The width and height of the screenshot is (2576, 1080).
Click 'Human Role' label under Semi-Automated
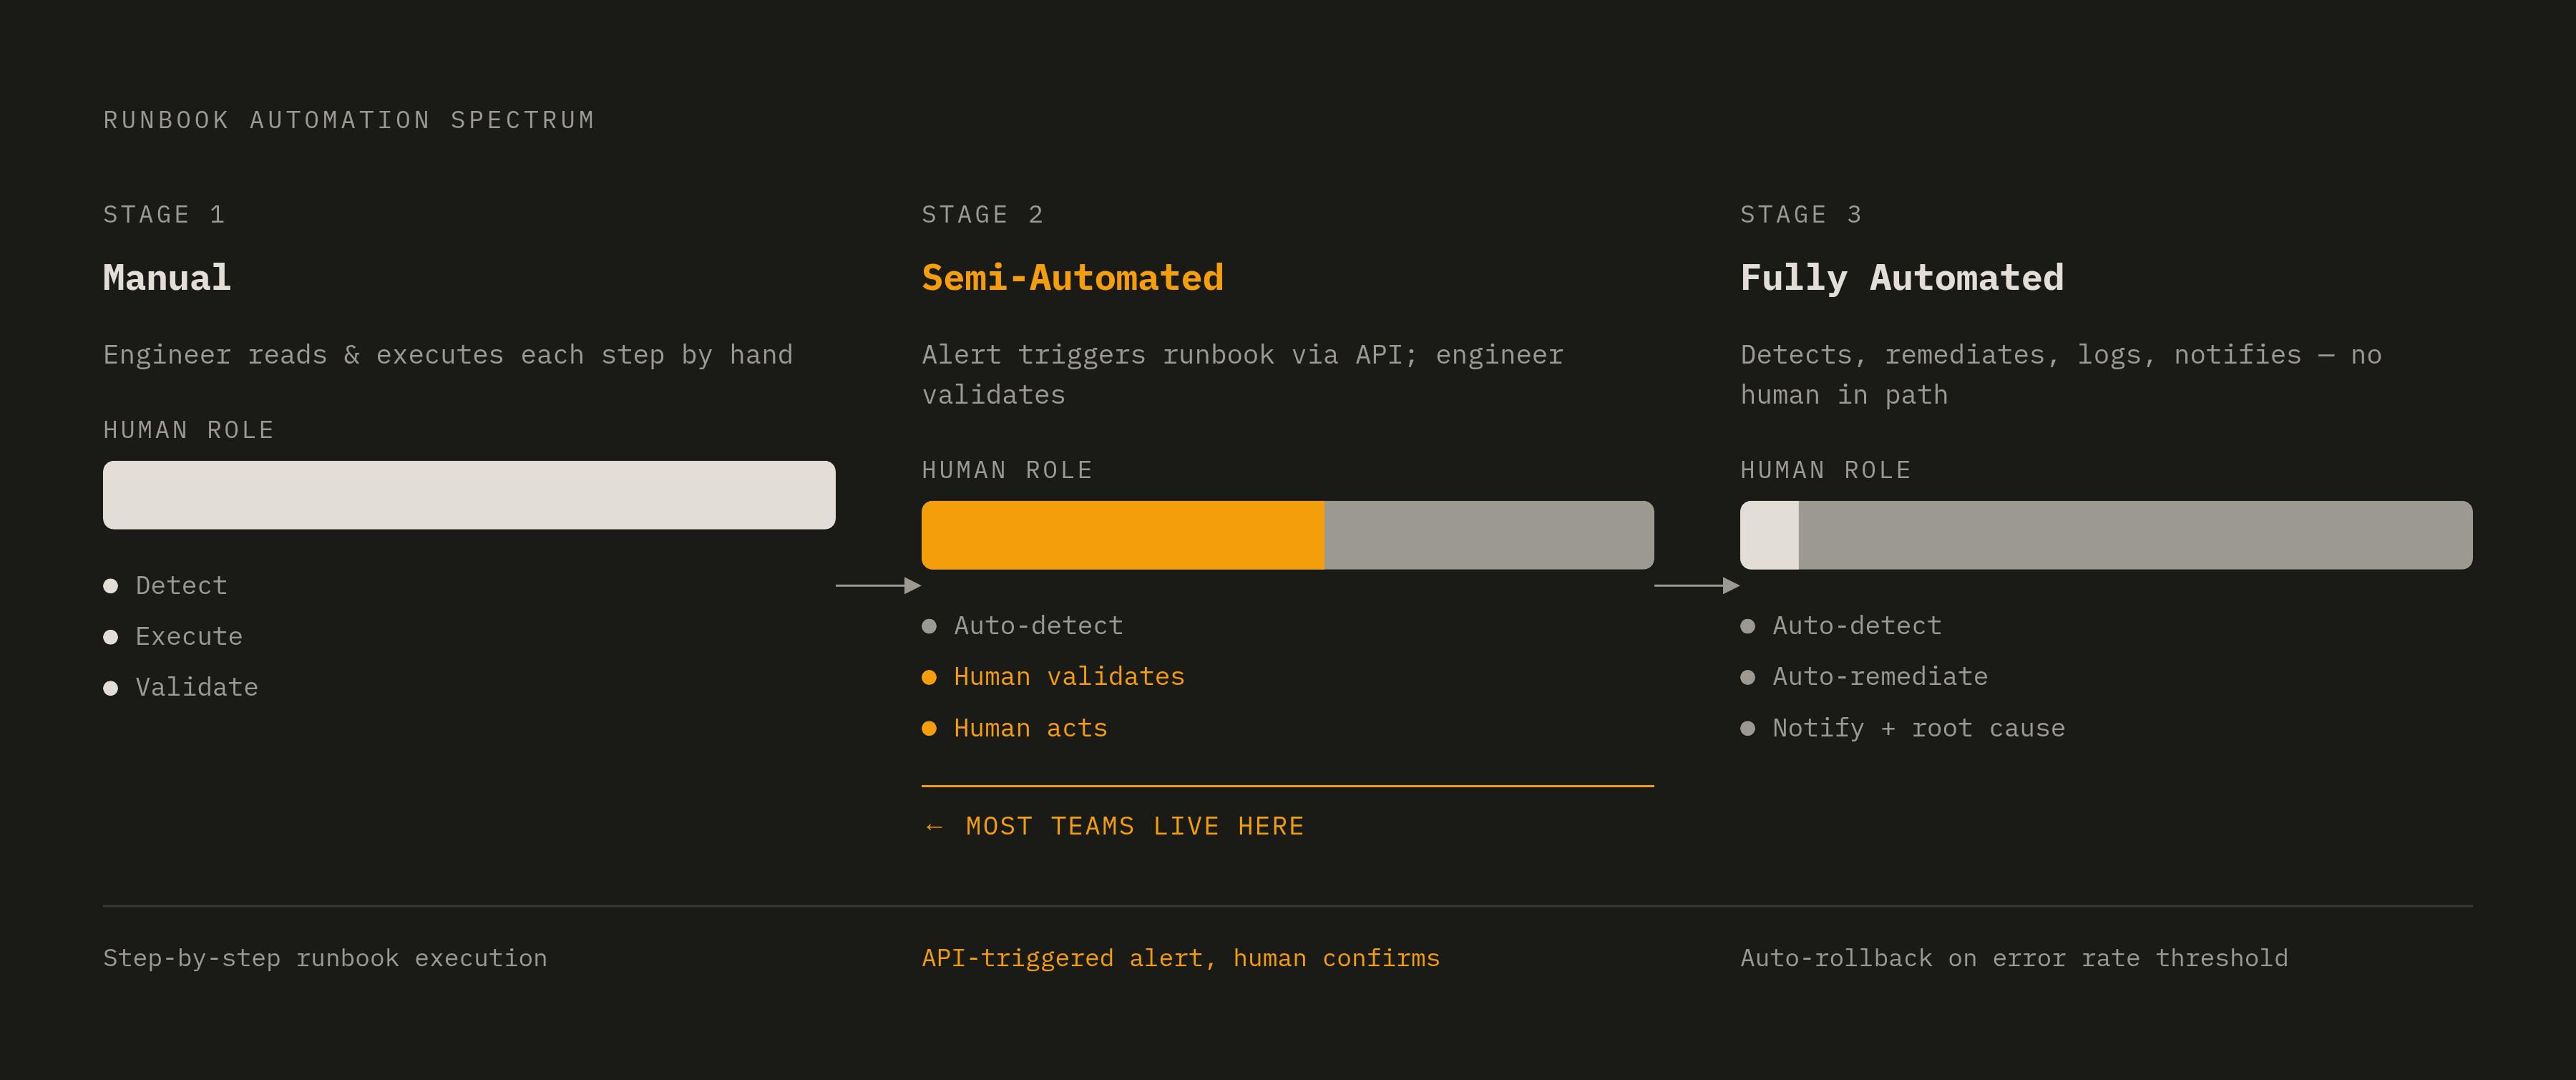(1007, 470)
